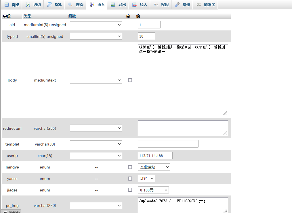Open the SQL tab
The image size is (292, 213).
54,5
